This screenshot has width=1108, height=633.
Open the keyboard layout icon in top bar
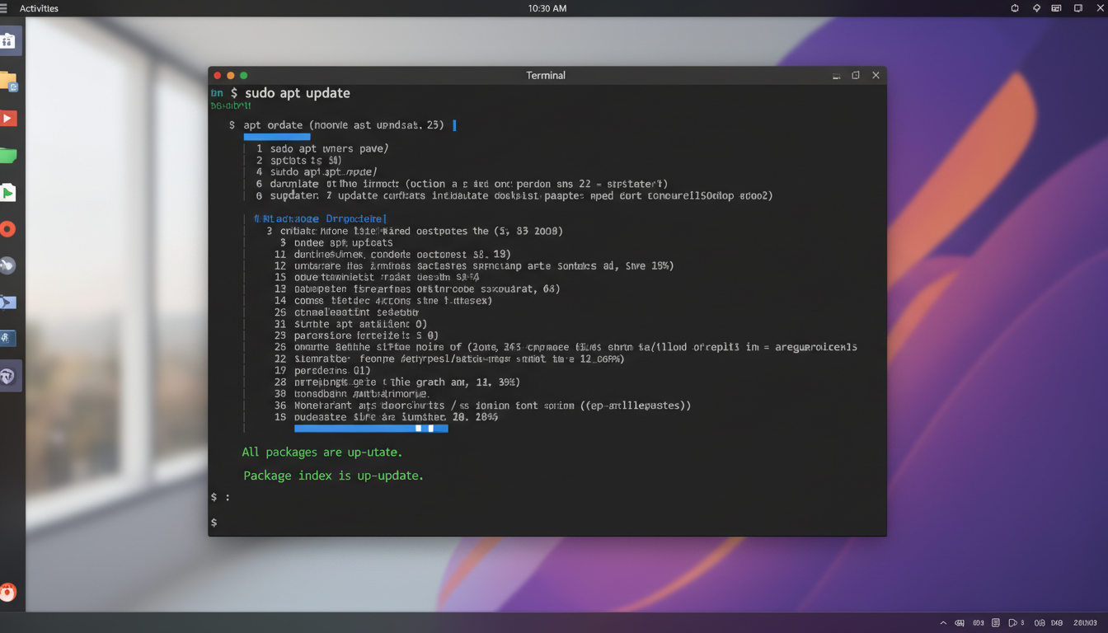[x=1056, y=8]
